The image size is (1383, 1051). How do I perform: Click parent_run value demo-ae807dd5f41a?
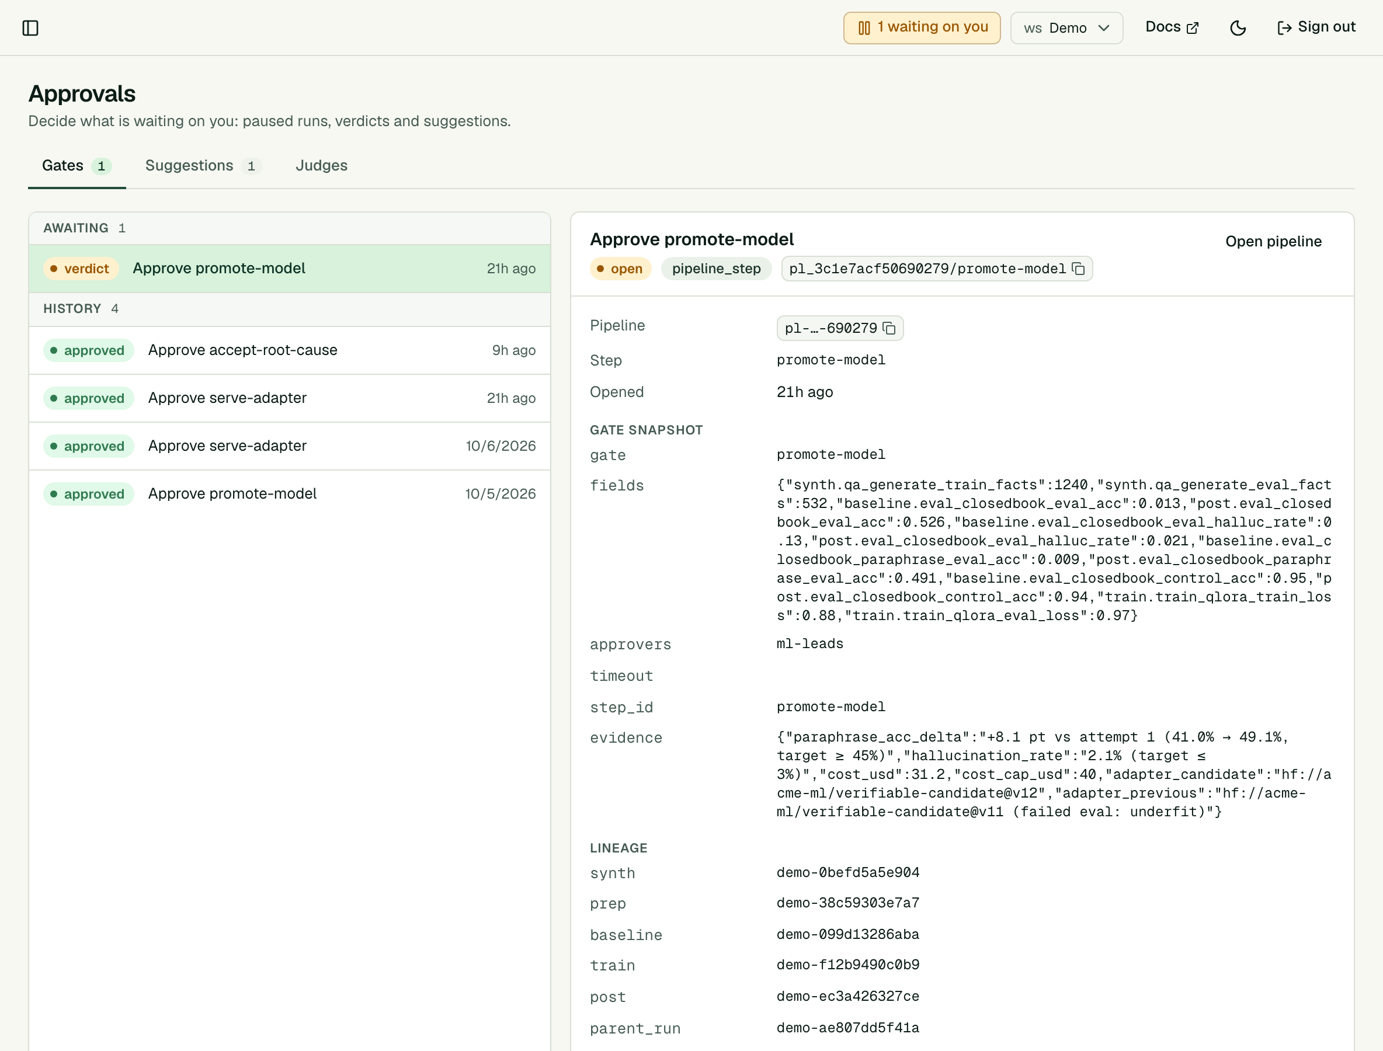848,1028
